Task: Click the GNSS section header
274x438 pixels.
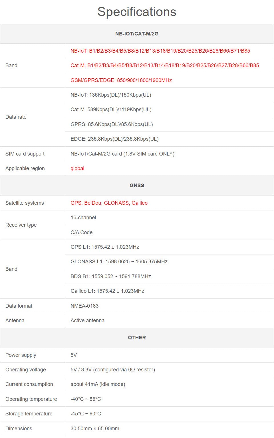Action: click(137, 186)
